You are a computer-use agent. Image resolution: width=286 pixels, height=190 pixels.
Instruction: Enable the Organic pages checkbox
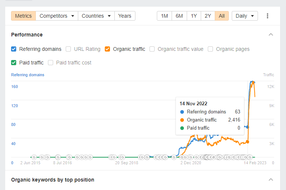[x=210, y=49]
